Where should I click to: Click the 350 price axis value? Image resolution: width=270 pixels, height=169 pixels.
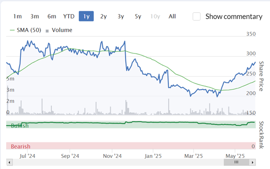[251, 34]
